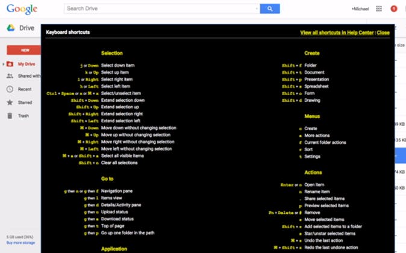Click the 'Select/unselect item' shortcut text
Viewport: 406px width, 253px height.
click(121, 93)
